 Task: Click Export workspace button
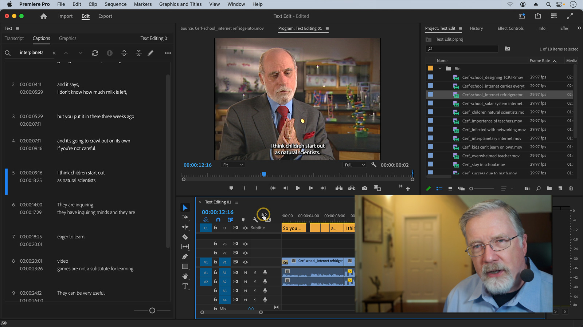(x=105, y=16)
